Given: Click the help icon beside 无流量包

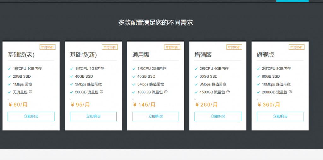Looking at the screenshot, I should click(x=31, y=92).
